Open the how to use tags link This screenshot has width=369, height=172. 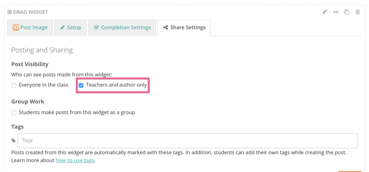pyautogui.click(x=75, y=161)
